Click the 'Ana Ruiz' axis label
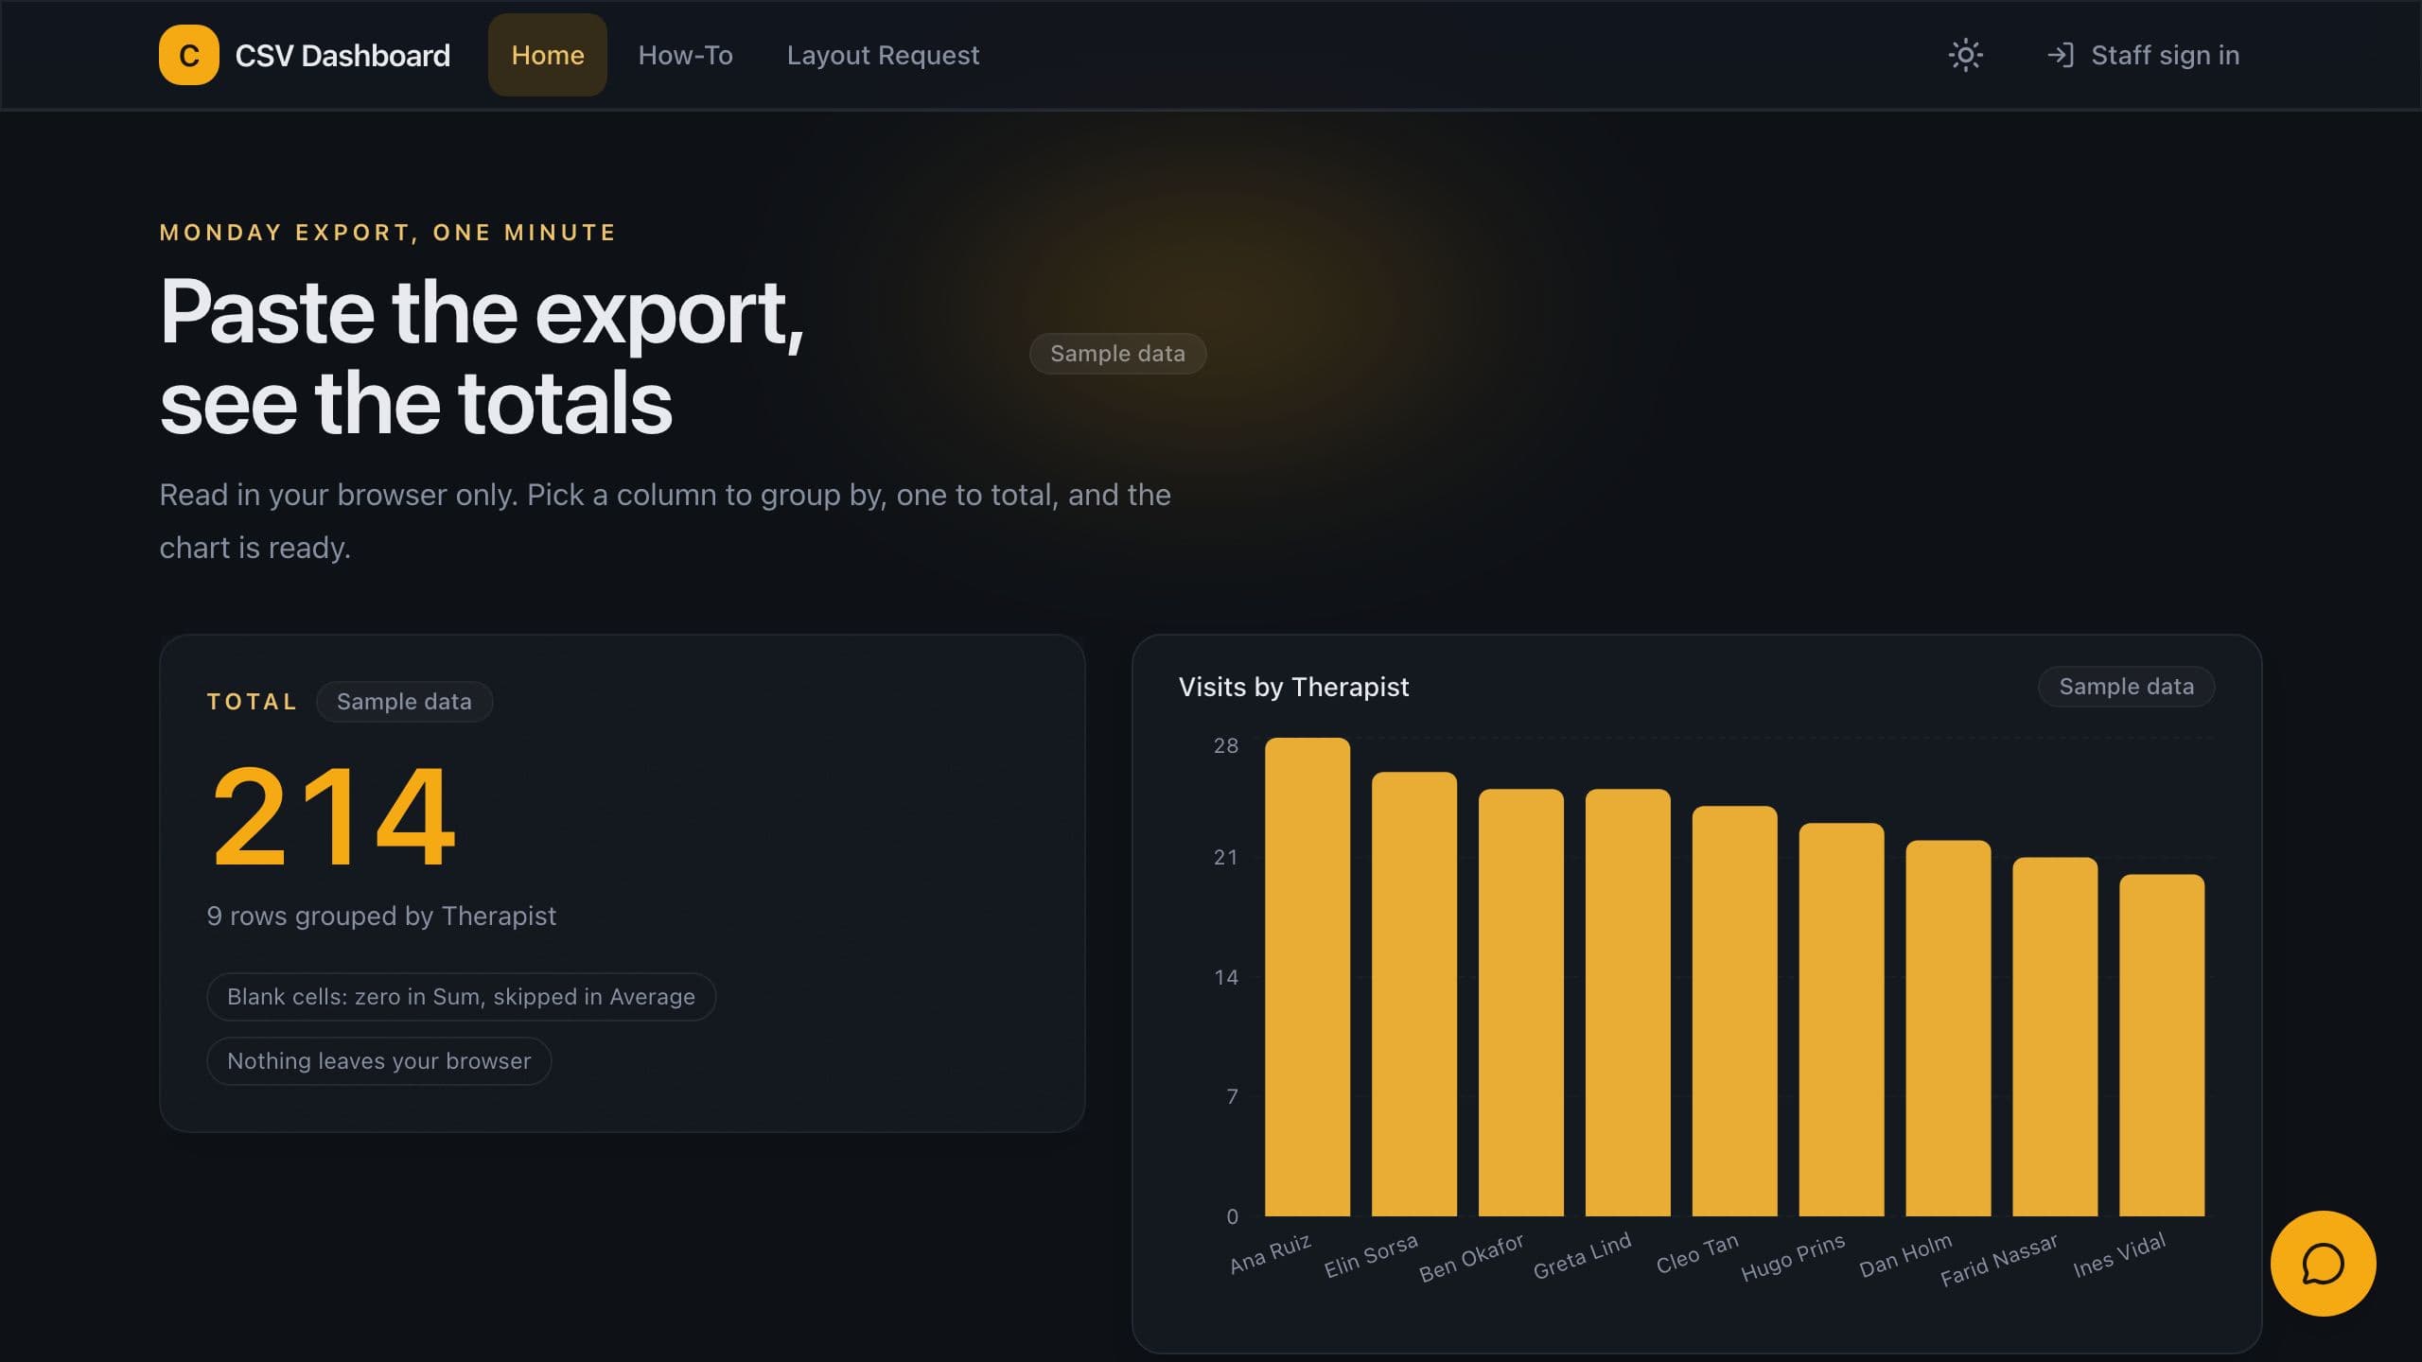The image size is (2422, 1362). click(1270, 1252)
